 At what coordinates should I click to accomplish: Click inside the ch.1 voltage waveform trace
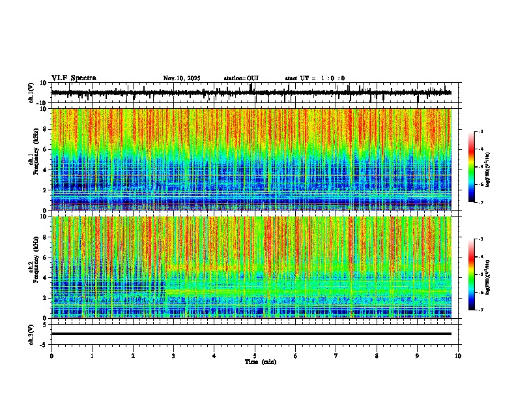[251, 93]
